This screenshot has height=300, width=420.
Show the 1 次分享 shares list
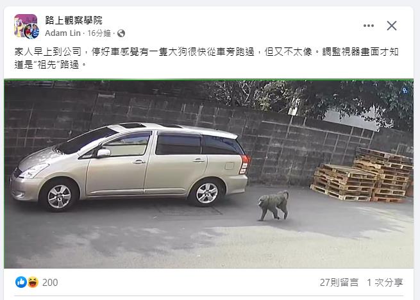(385, 282)
